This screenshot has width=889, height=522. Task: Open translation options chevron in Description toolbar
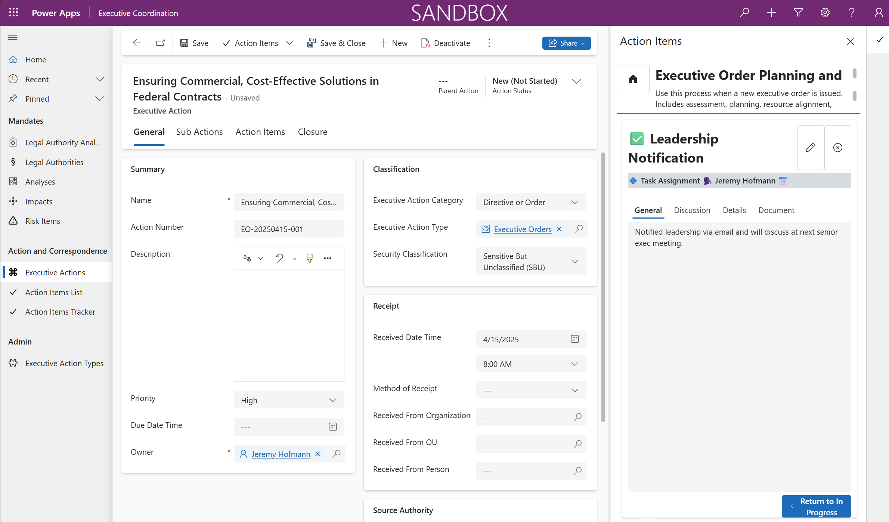pos(260,259)
